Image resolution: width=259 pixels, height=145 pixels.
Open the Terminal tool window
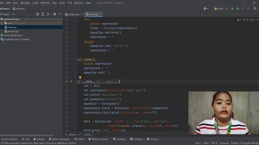click(x=136, y=139)
